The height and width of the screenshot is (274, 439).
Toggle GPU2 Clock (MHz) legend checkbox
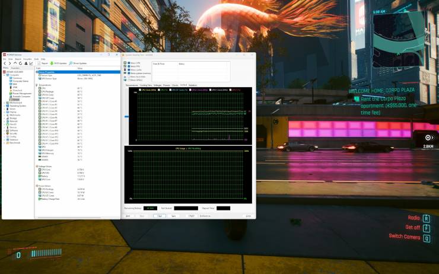pyautogui.click(x=190, y=90)
